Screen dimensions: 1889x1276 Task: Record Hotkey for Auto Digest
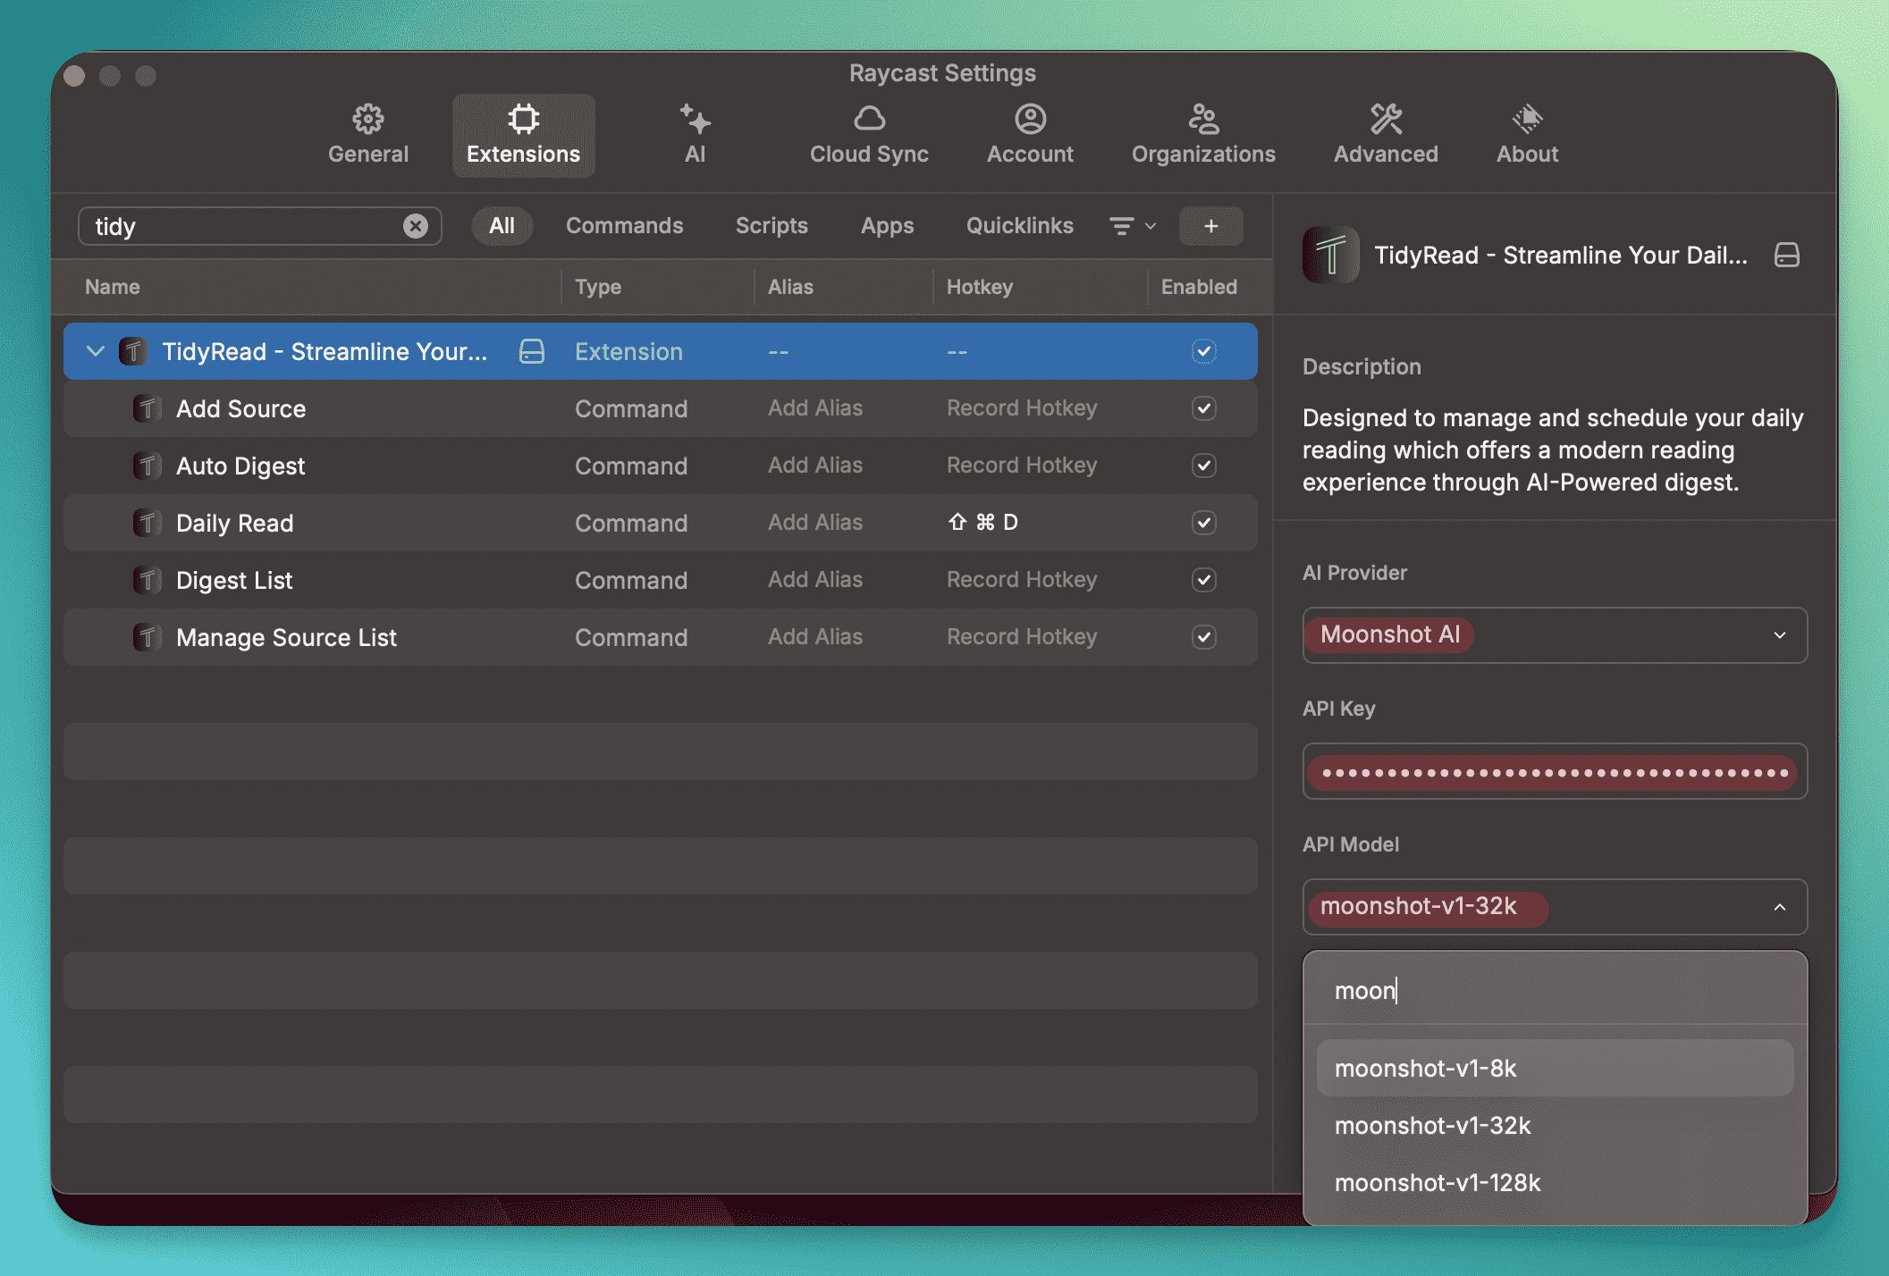coord(1021,466)
